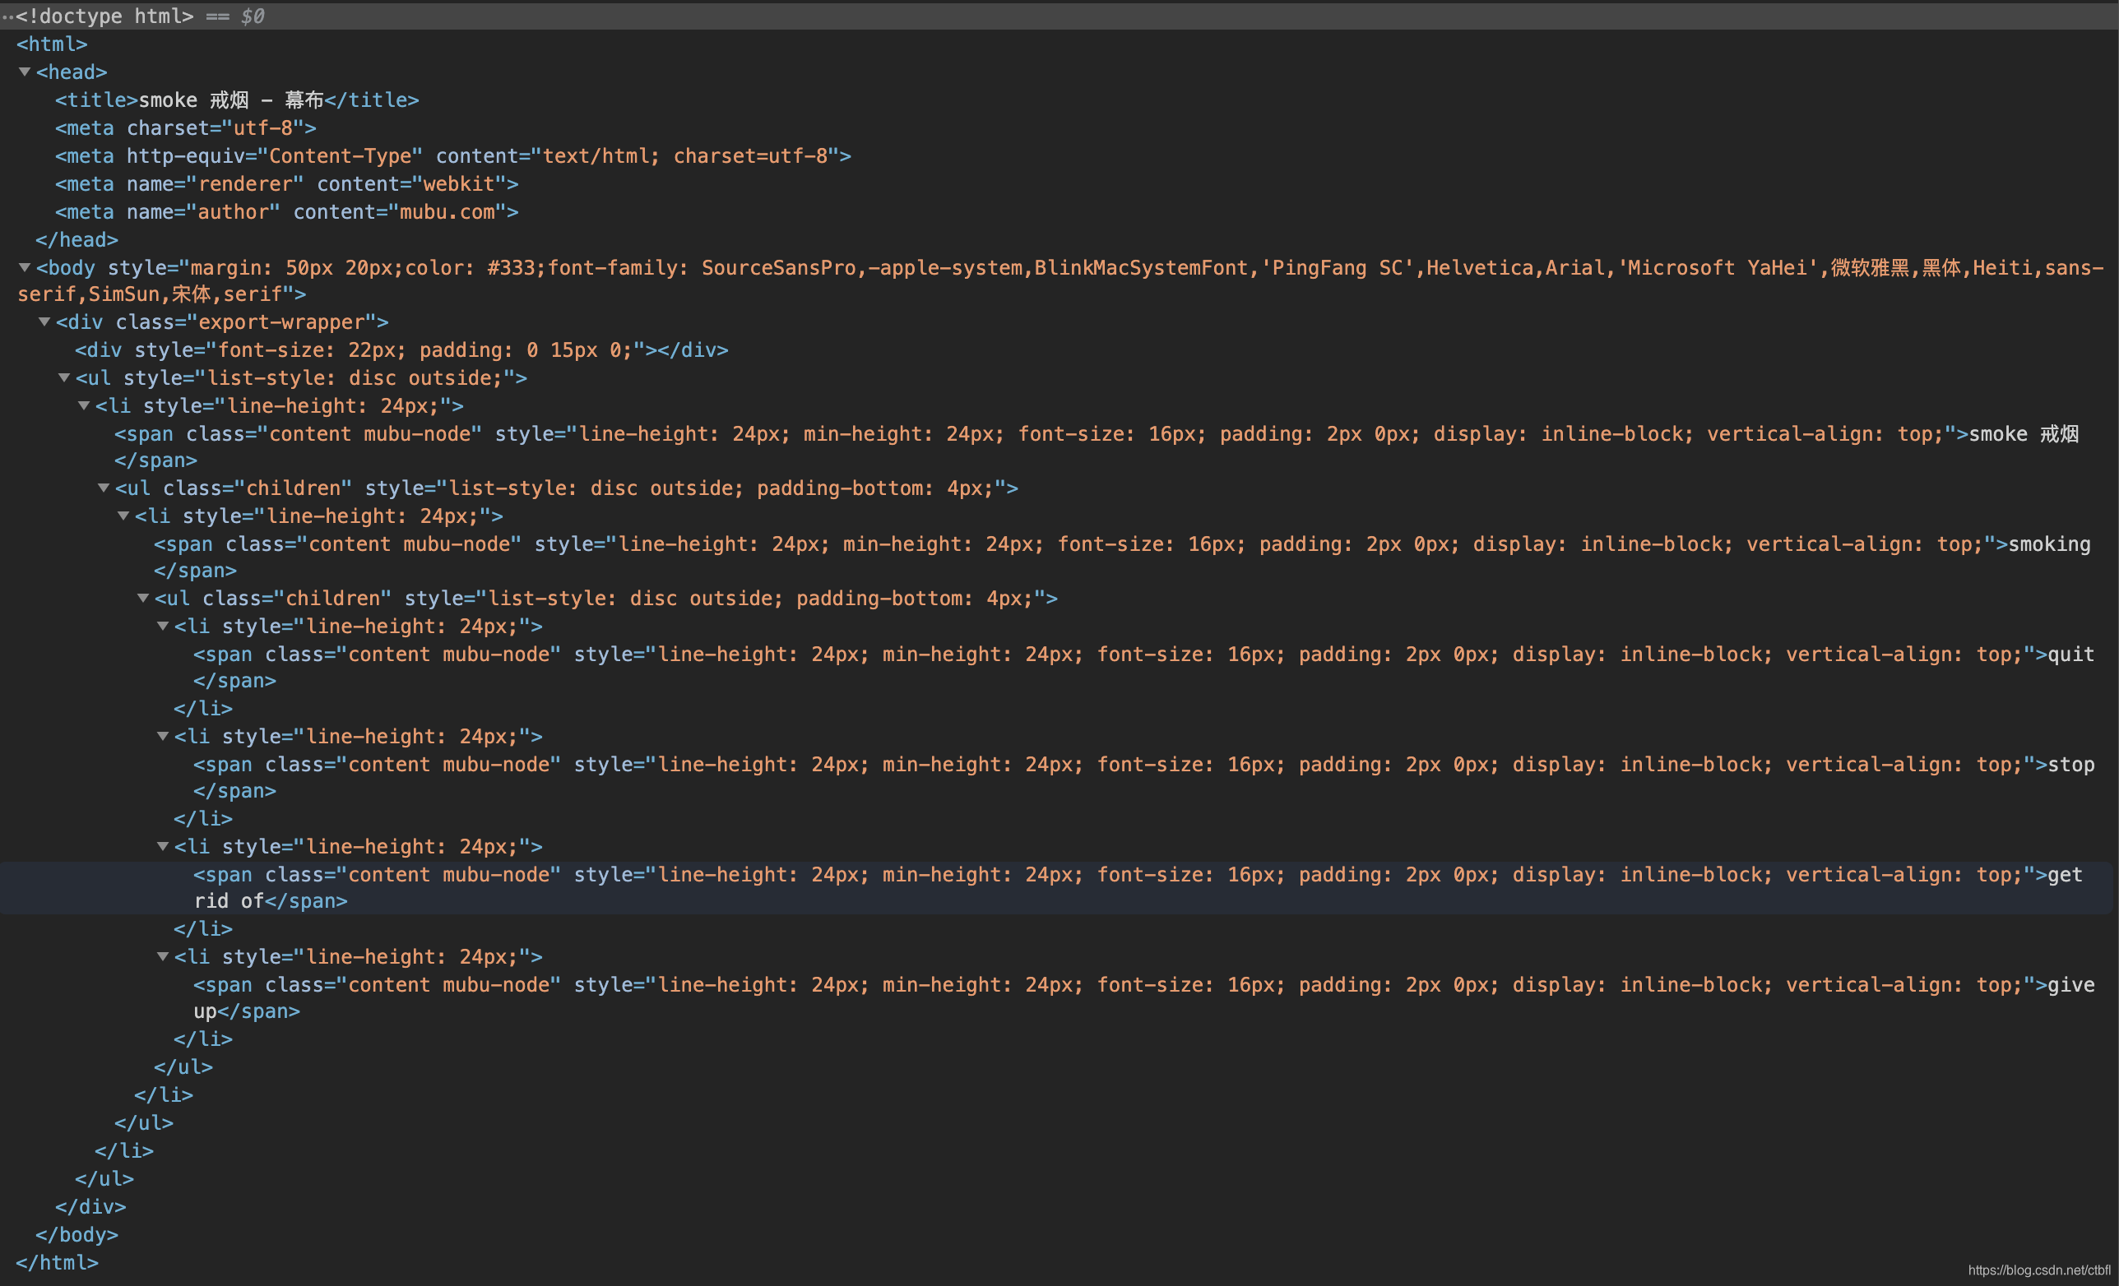Select the closing body tag
Viewport: 2119px width, 1286px height.
tap(77, 1234)
